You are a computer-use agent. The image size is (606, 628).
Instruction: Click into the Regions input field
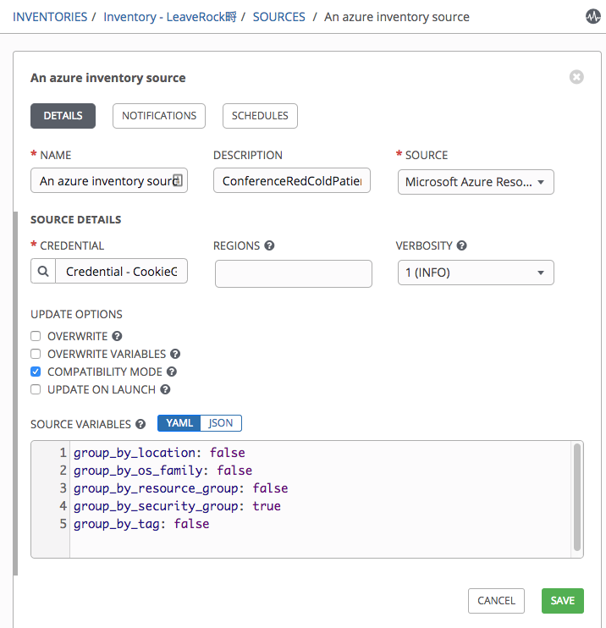pos(294,273)
